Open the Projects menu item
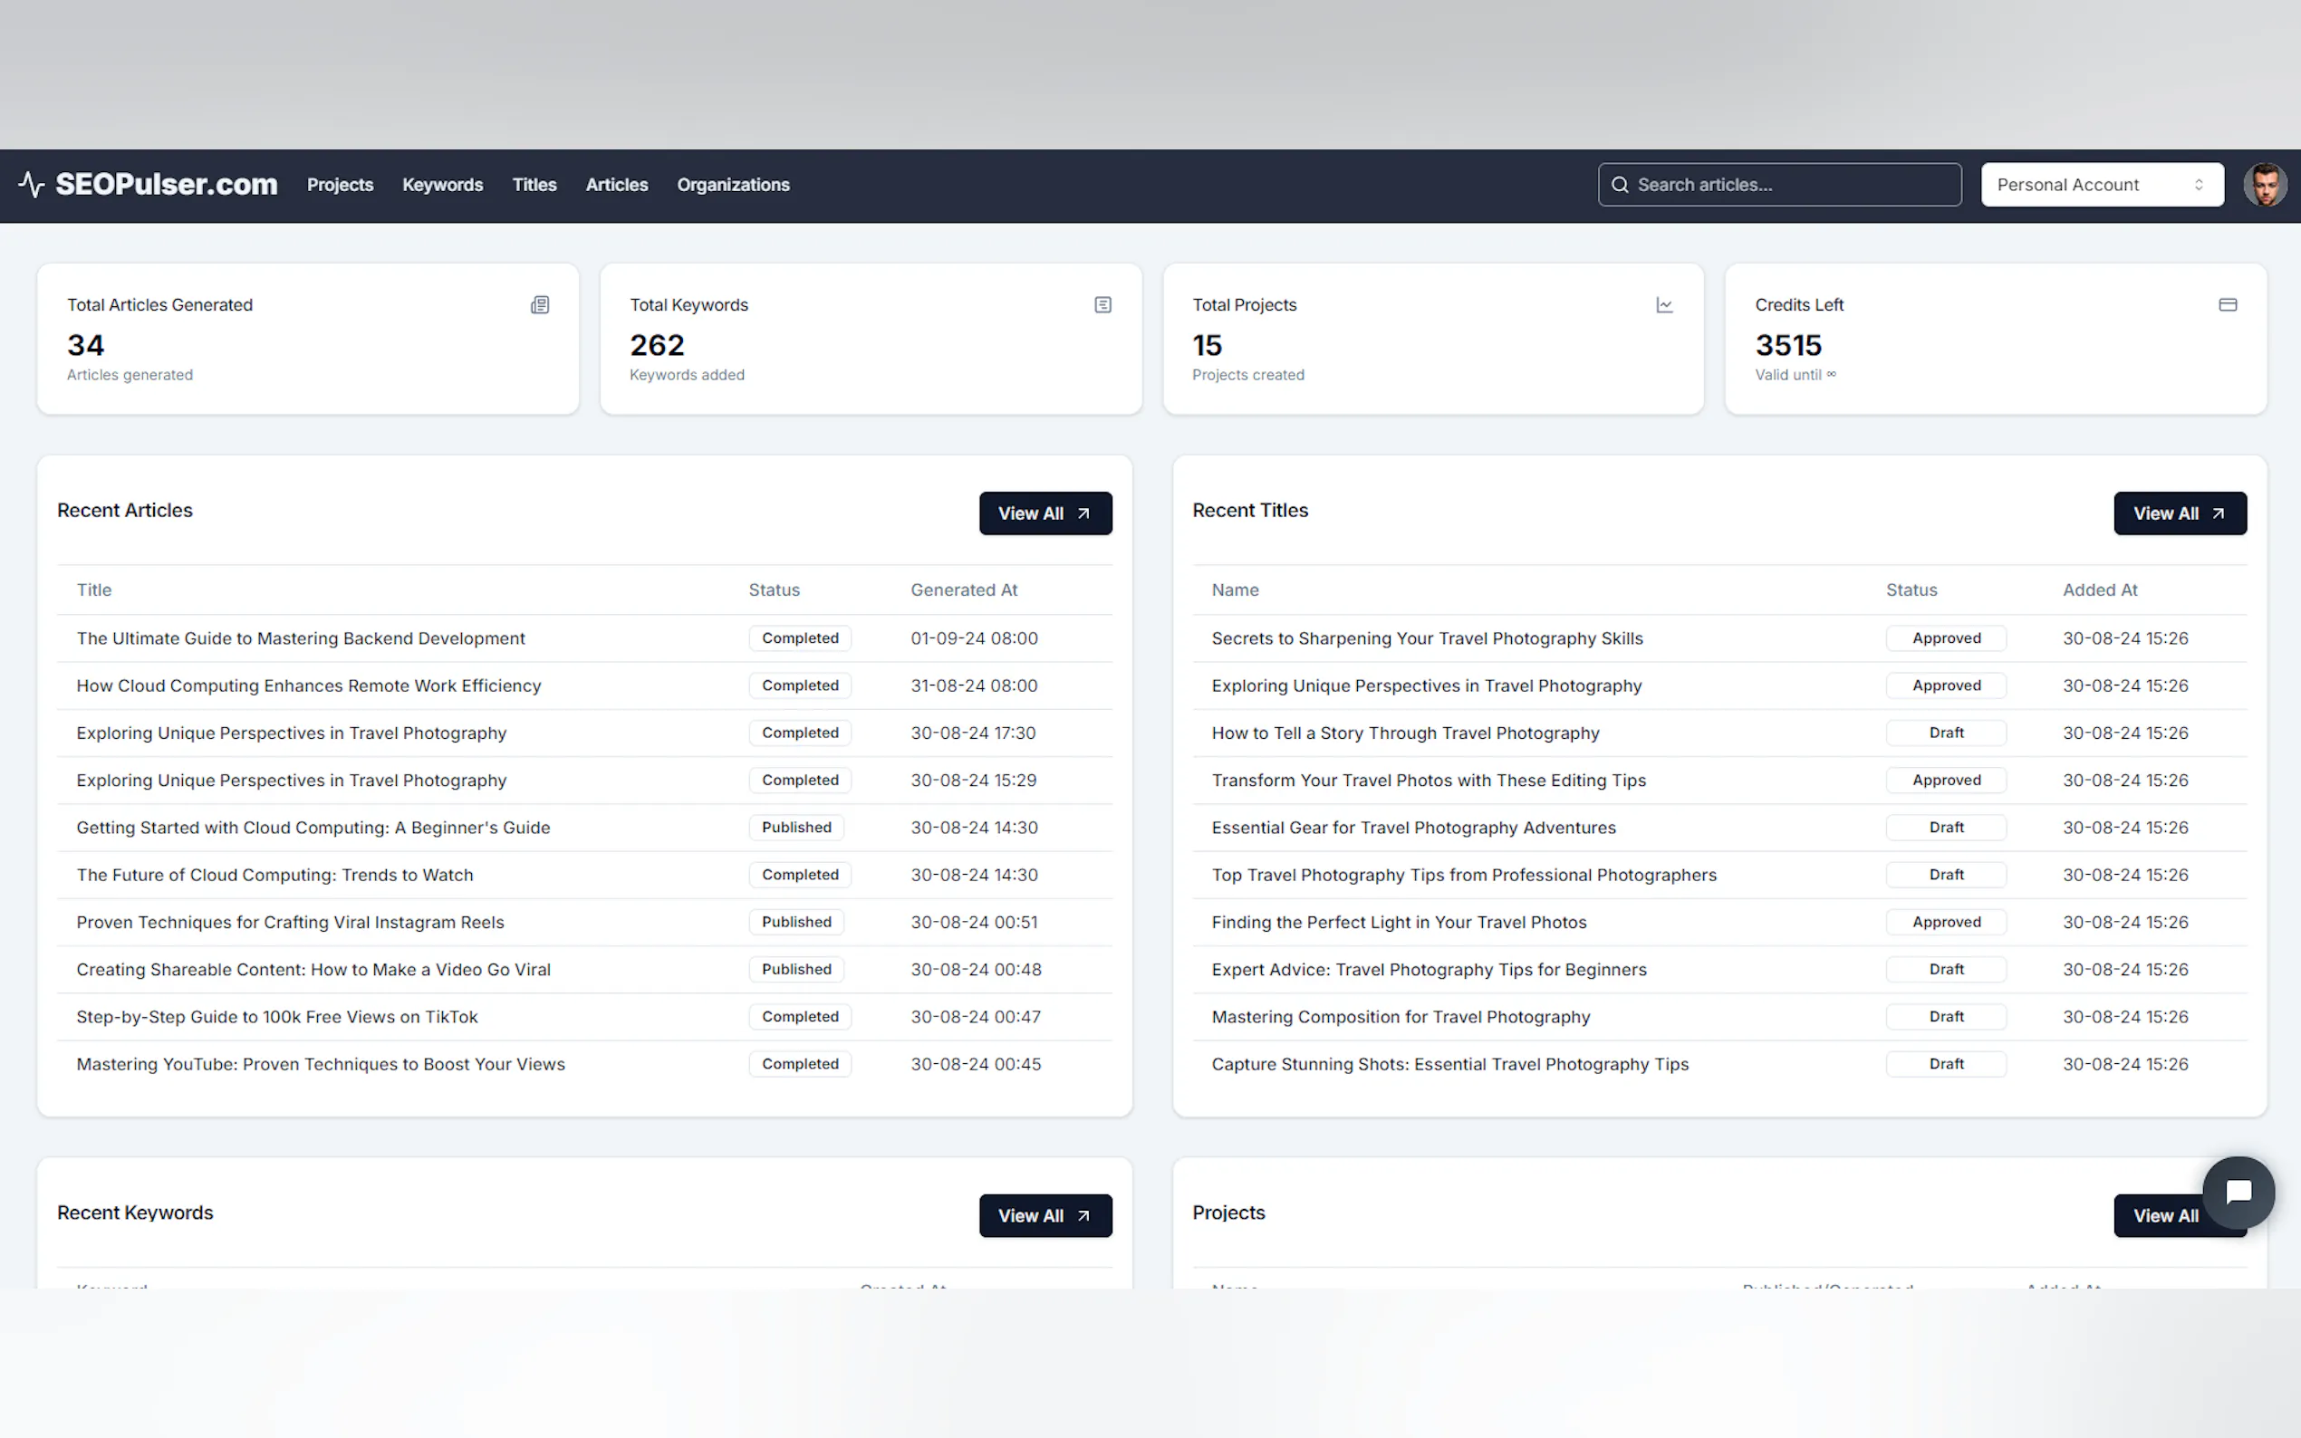2301x1438 pixels. (x=340, y=185)
